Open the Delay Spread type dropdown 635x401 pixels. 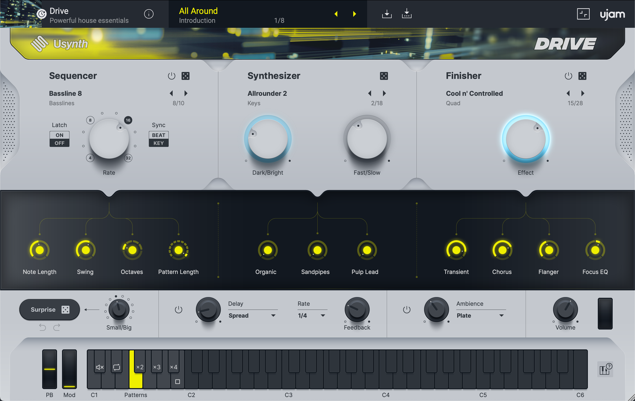[x=252, y=316]
